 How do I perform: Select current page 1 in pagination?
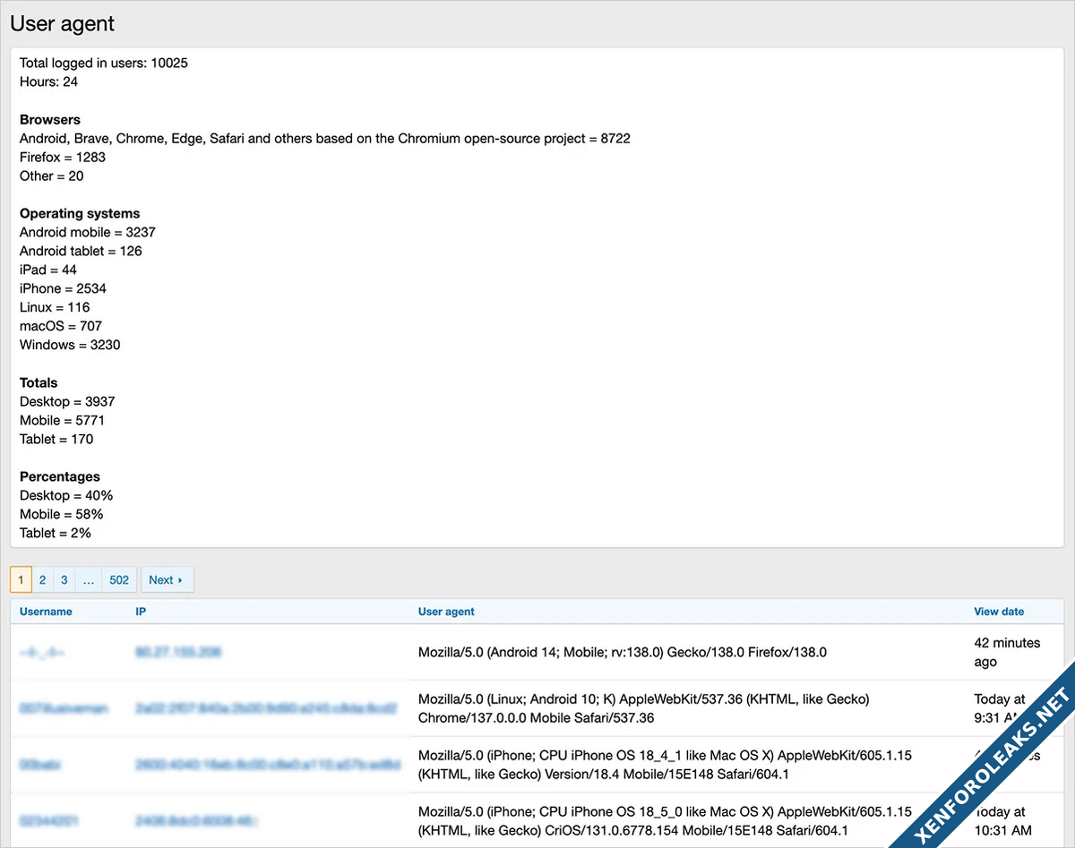pyautogui.click(x=21, y=580)
